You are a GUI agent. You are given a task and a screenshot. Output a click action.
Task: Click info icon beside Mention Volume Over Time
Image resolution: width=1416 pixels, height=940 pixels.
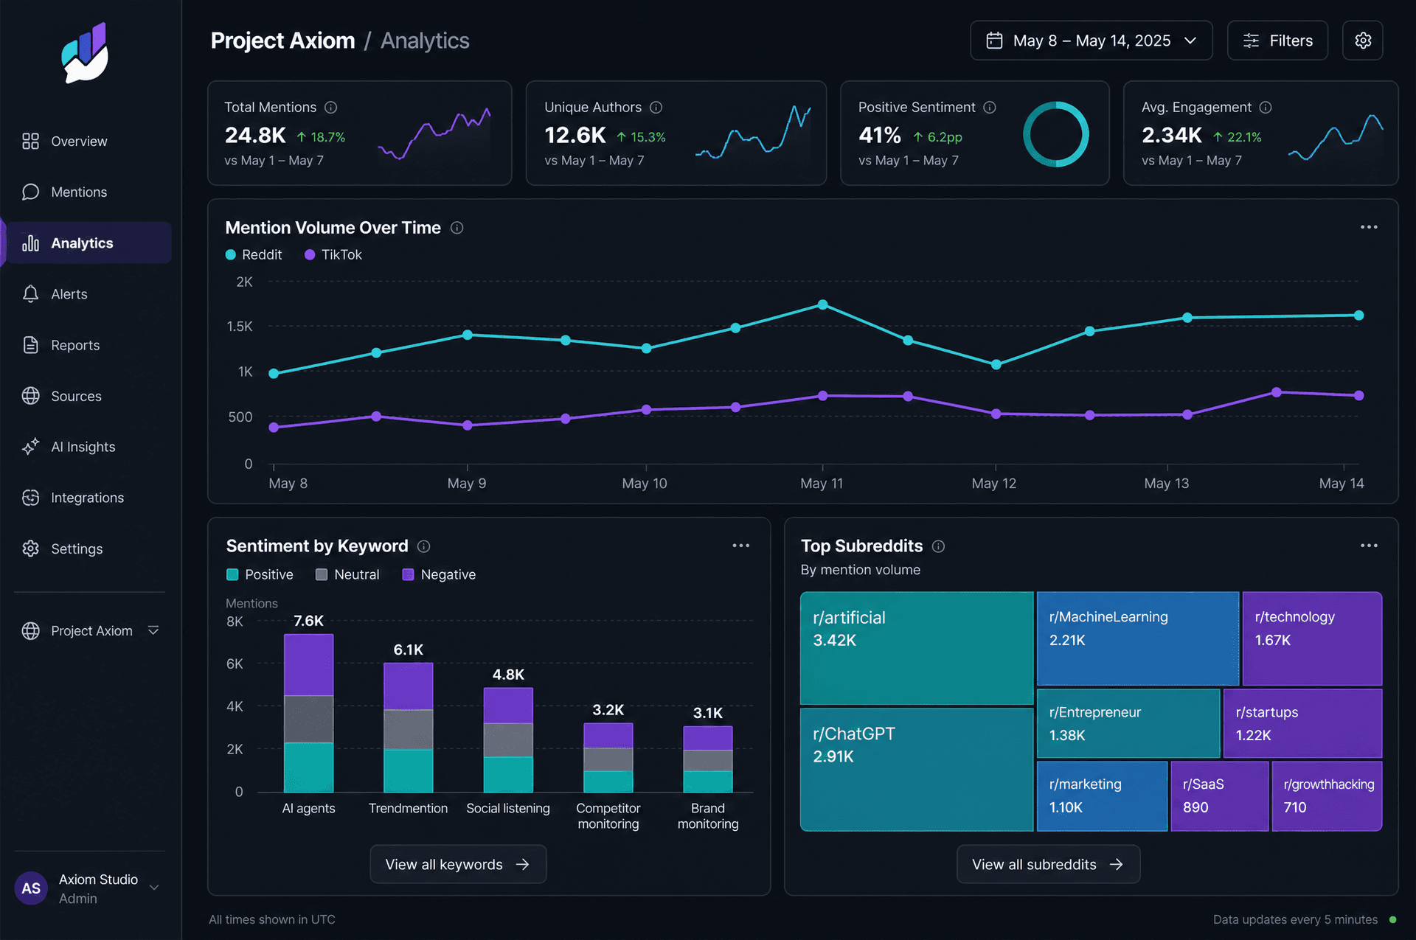point(457,227)
